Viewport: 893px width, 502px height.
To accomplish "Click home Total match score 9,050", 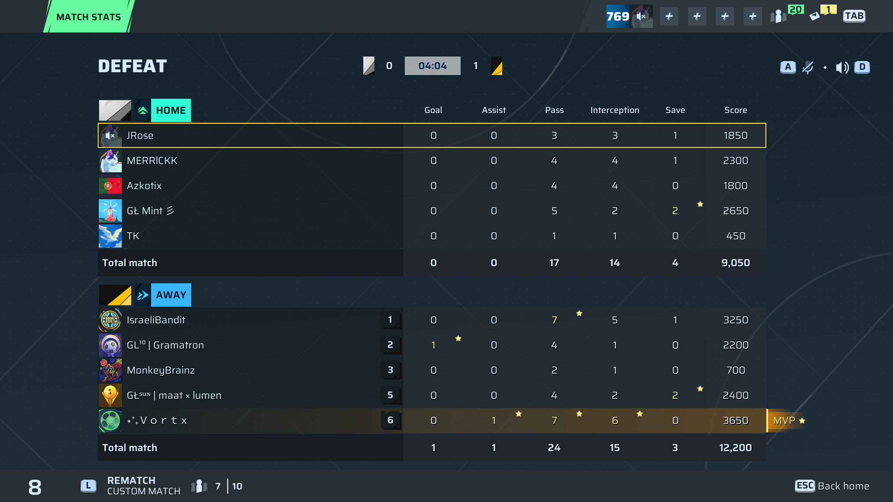I will [736, 263].
